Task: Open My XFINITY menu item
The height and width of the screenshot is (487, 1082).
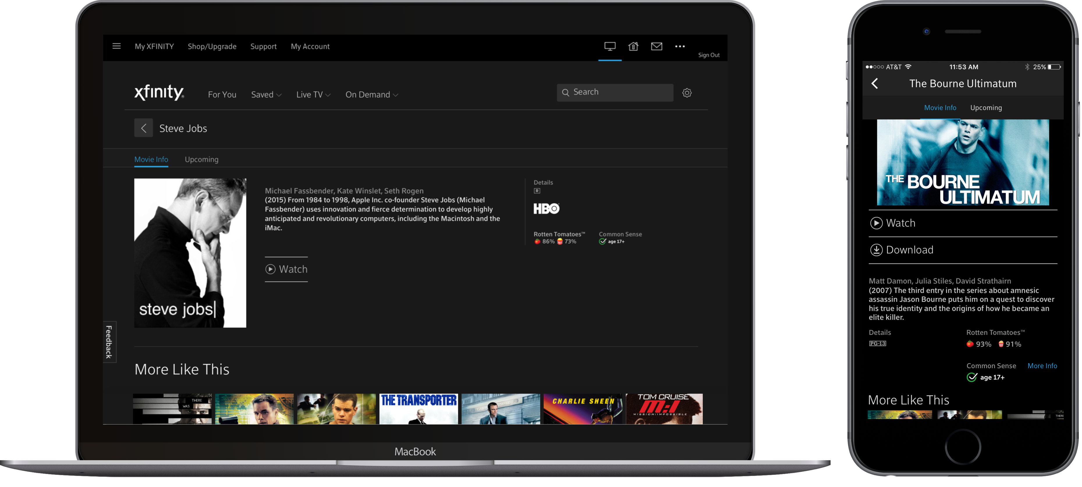Action: (154, 46)
